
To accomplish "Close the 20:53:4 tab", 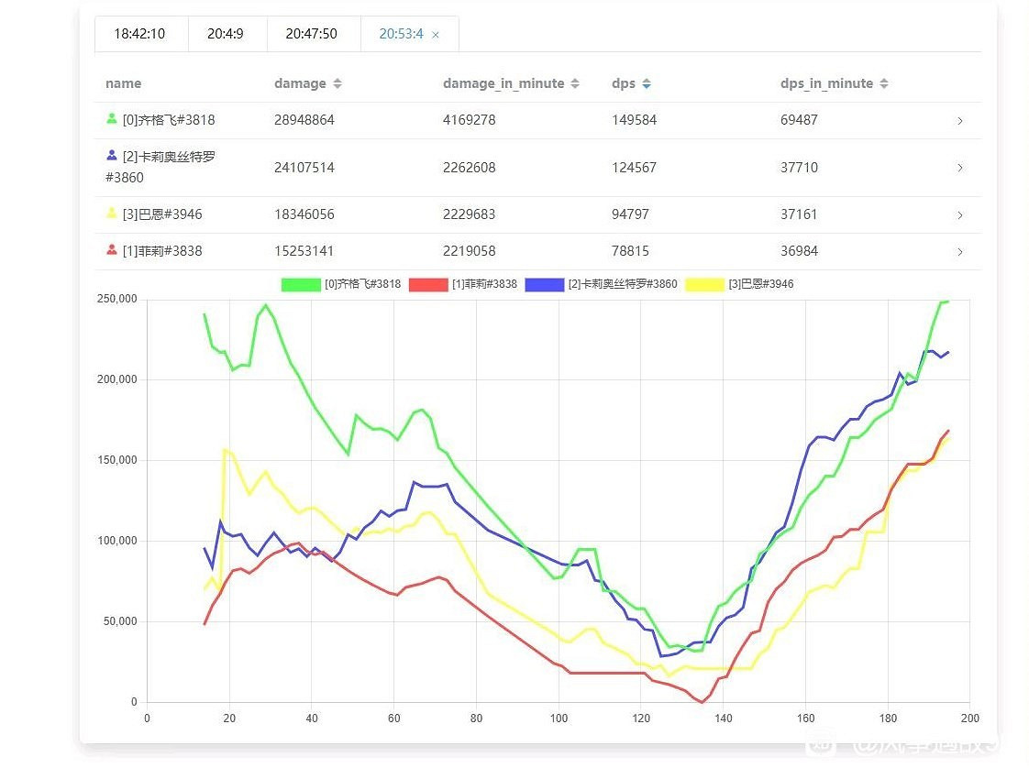I will (x=436, y=35).
